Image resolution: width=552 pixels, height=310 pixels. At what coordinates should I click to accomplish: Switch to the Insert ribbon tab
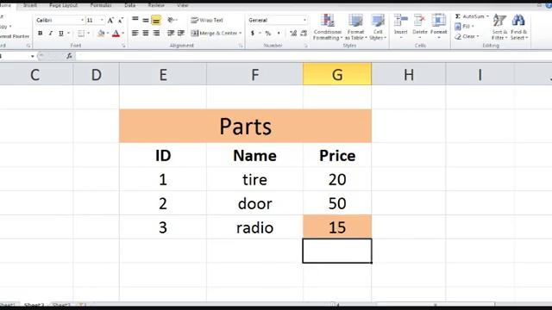click(x=30, y=5)
